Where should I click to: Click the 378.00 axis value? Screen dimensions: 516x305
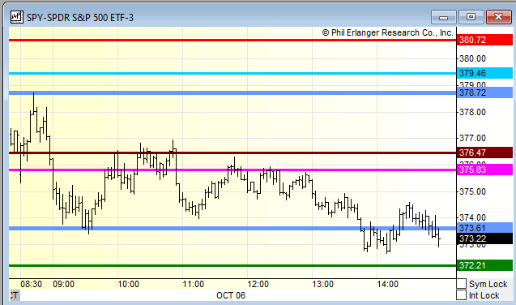[472, 112]
